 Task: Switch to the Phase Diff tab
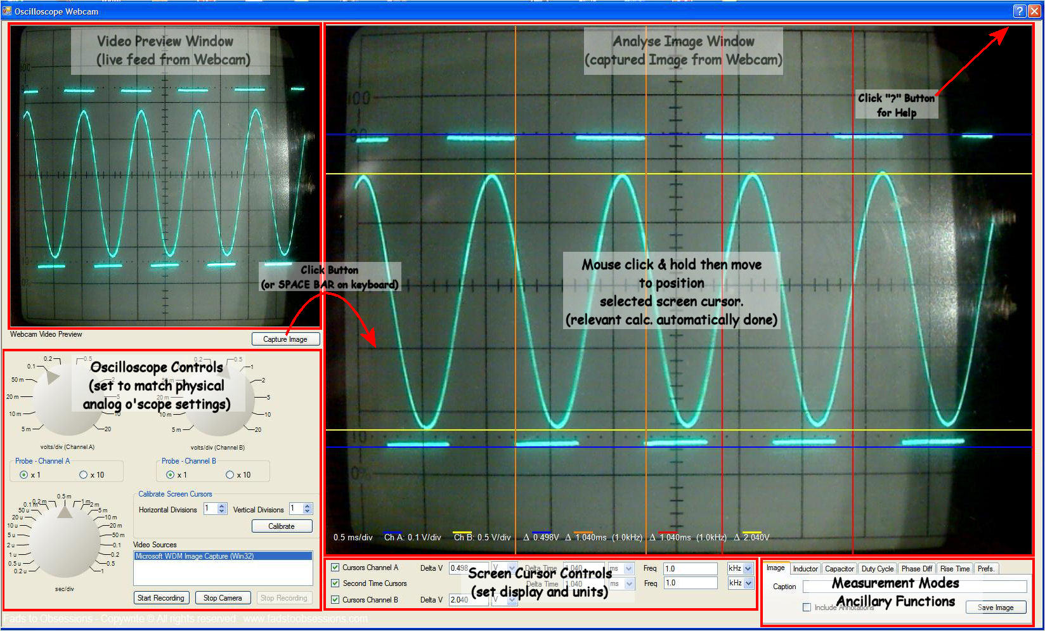point(916,569)
